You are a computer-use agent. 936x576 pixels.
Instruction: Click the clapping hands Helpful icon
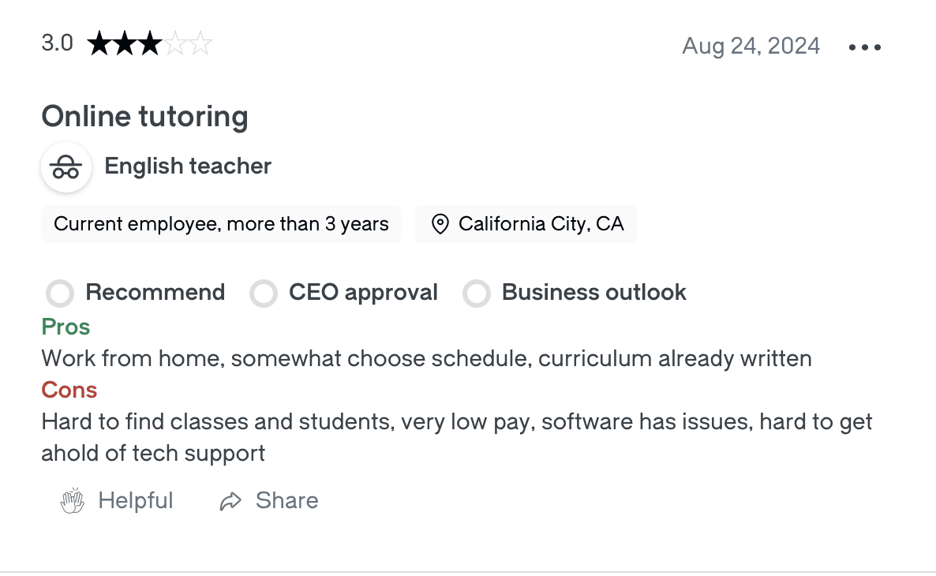[x=72, y=500]
